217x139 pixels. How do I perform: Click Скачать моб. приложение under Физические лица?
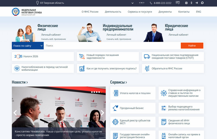(53, 39)
